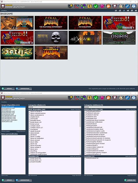Image resolution: width=138 pixels, height=183 pixels.
Task: Launch game with Lanzar (F4) button
Action: [130, 180]
